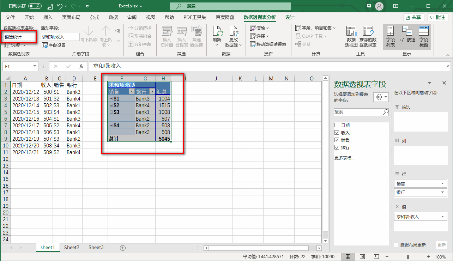This screenshot has height=261, width=453.
Task: Collapse the S4 group in pivot table
Action: [x=111, y=126]
